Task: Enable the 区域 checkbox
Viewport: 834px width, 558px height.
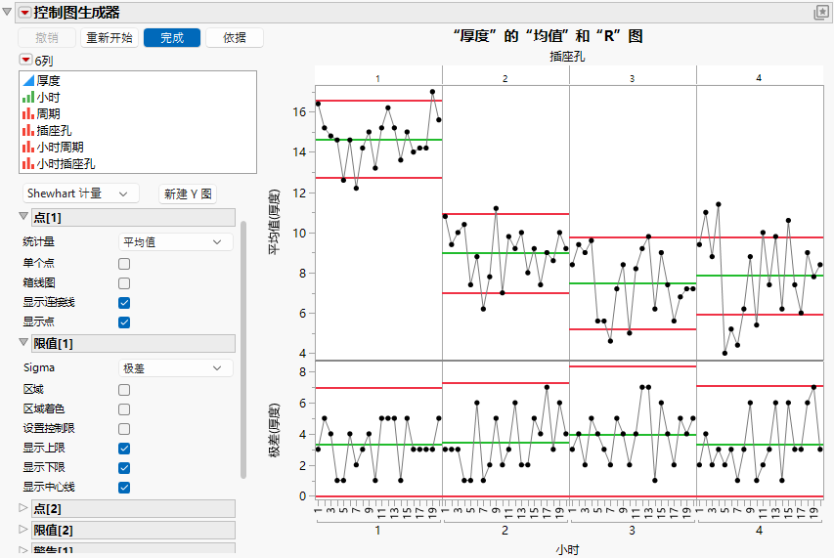Action: click(x=124, y=390)
